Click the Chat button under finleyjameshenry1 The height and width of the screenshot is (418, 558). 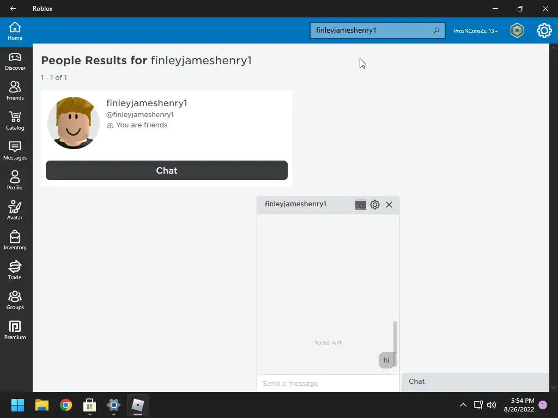click(167, 170)
